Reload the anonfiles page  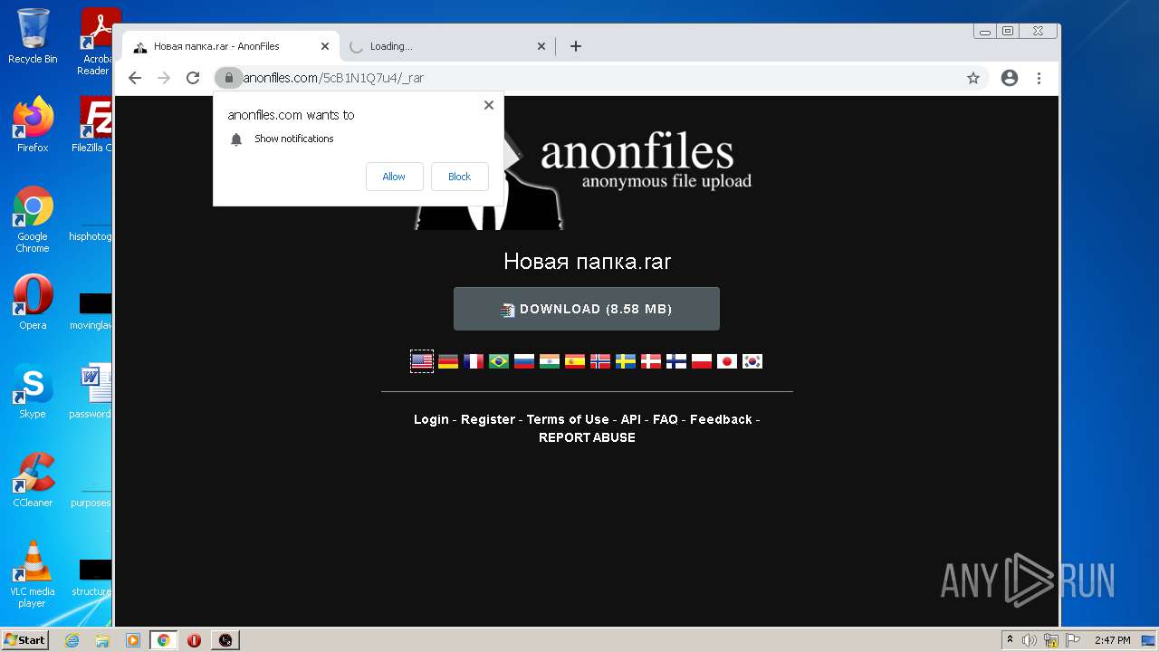pyautogui.click(x=193, y=78)
